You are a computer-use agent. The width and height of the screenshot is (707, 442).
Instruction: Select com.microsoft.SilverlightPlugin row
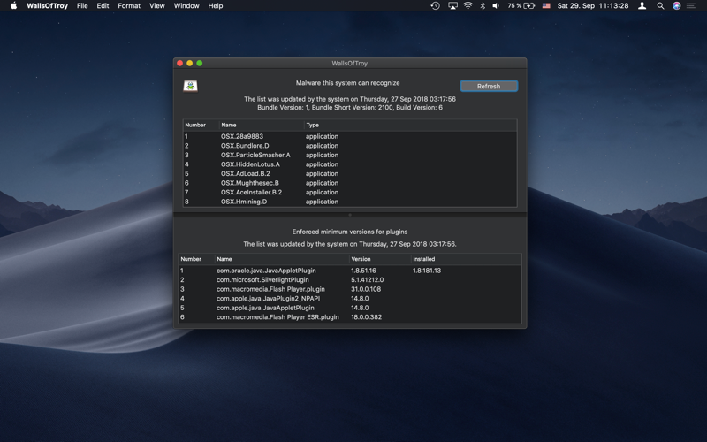pos(350,279)
